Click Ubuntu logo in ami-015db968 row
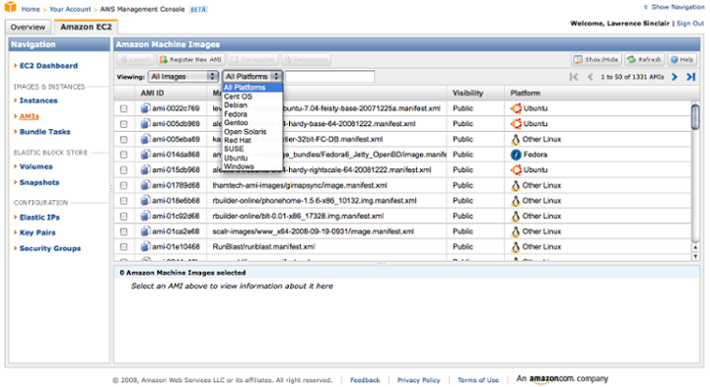 point(516,170)
